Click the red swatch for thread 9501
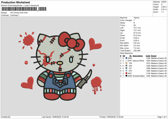This screenshot has height=119, width=168. pyautogui.click(x=127, y=73)
